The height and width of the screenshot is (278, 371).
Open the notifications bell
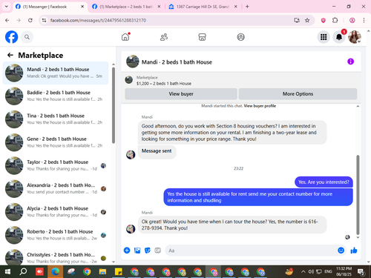[x=339, y=37]
